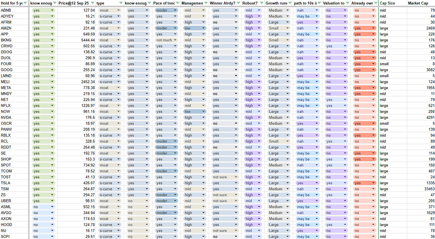Open SE row's 'moder…' pace dropdown
The image size is (435, 239).
click(166, 153)
